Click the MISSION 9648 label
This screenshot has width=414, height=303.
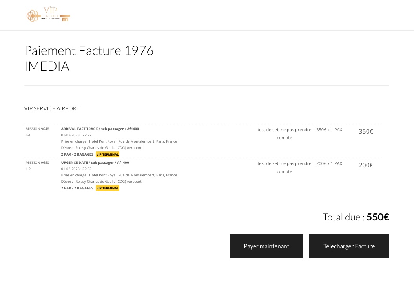click(x=37, y=129)
